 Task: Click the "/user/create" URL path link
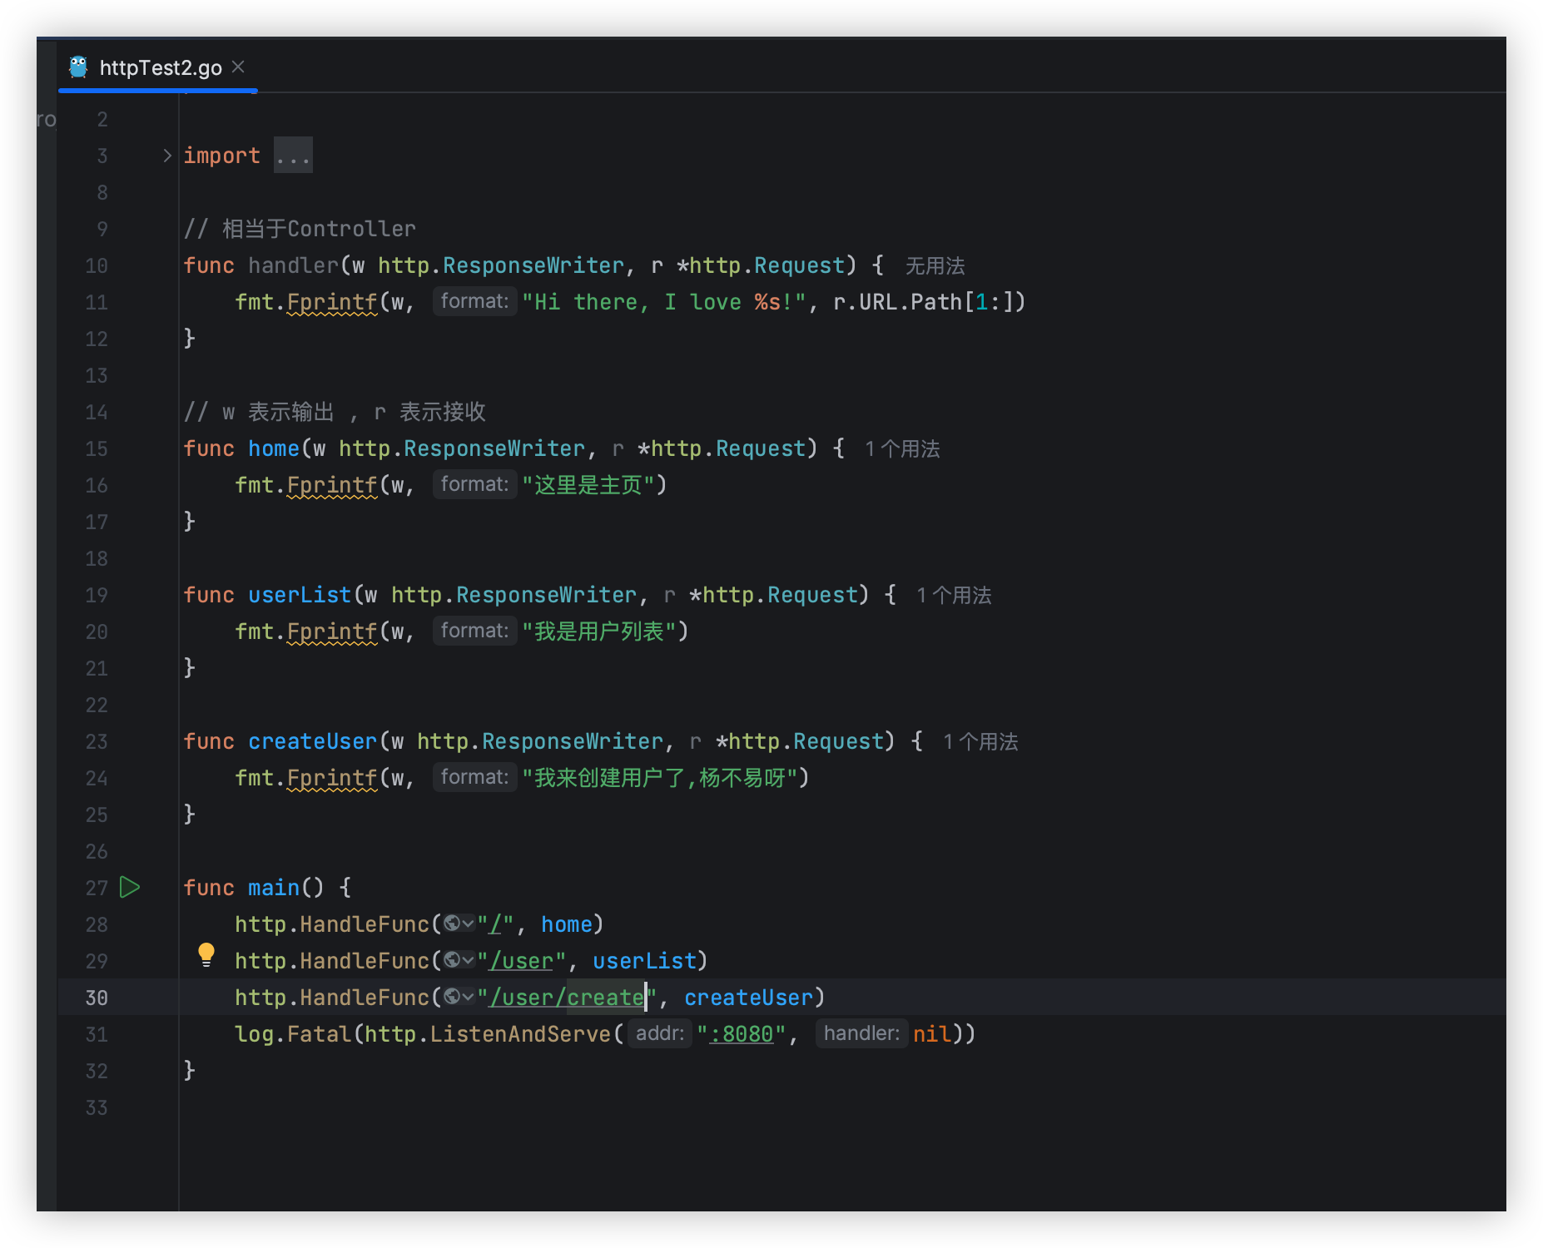point(567,998)
